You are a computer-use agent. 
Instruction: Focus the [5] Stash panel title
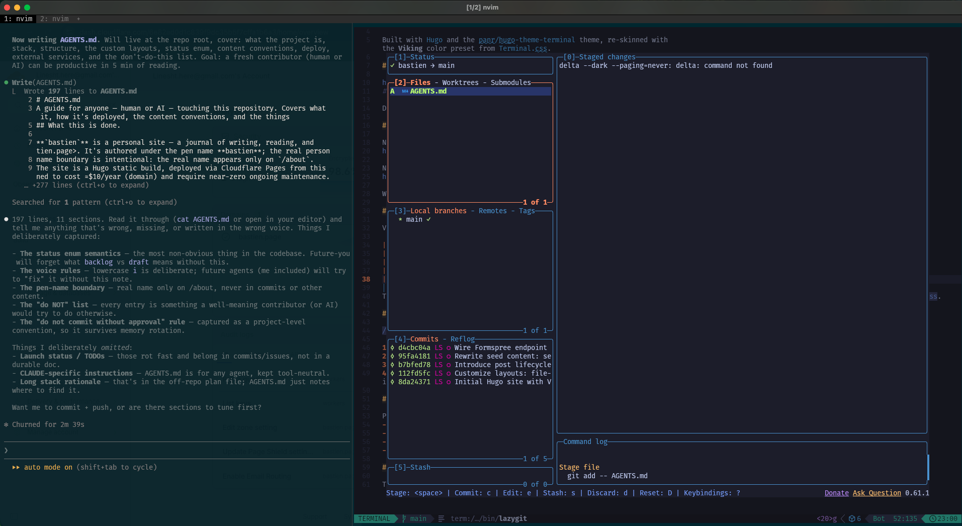(412, 467)
